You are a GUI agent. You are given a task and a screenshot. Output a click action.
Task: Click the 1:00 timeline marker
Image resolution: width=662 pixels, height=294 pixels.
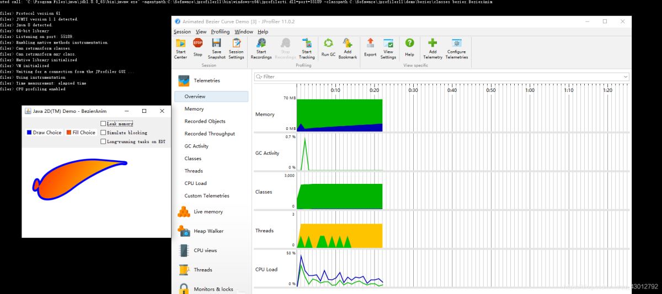pyautogui.click(x=530, y=90)
